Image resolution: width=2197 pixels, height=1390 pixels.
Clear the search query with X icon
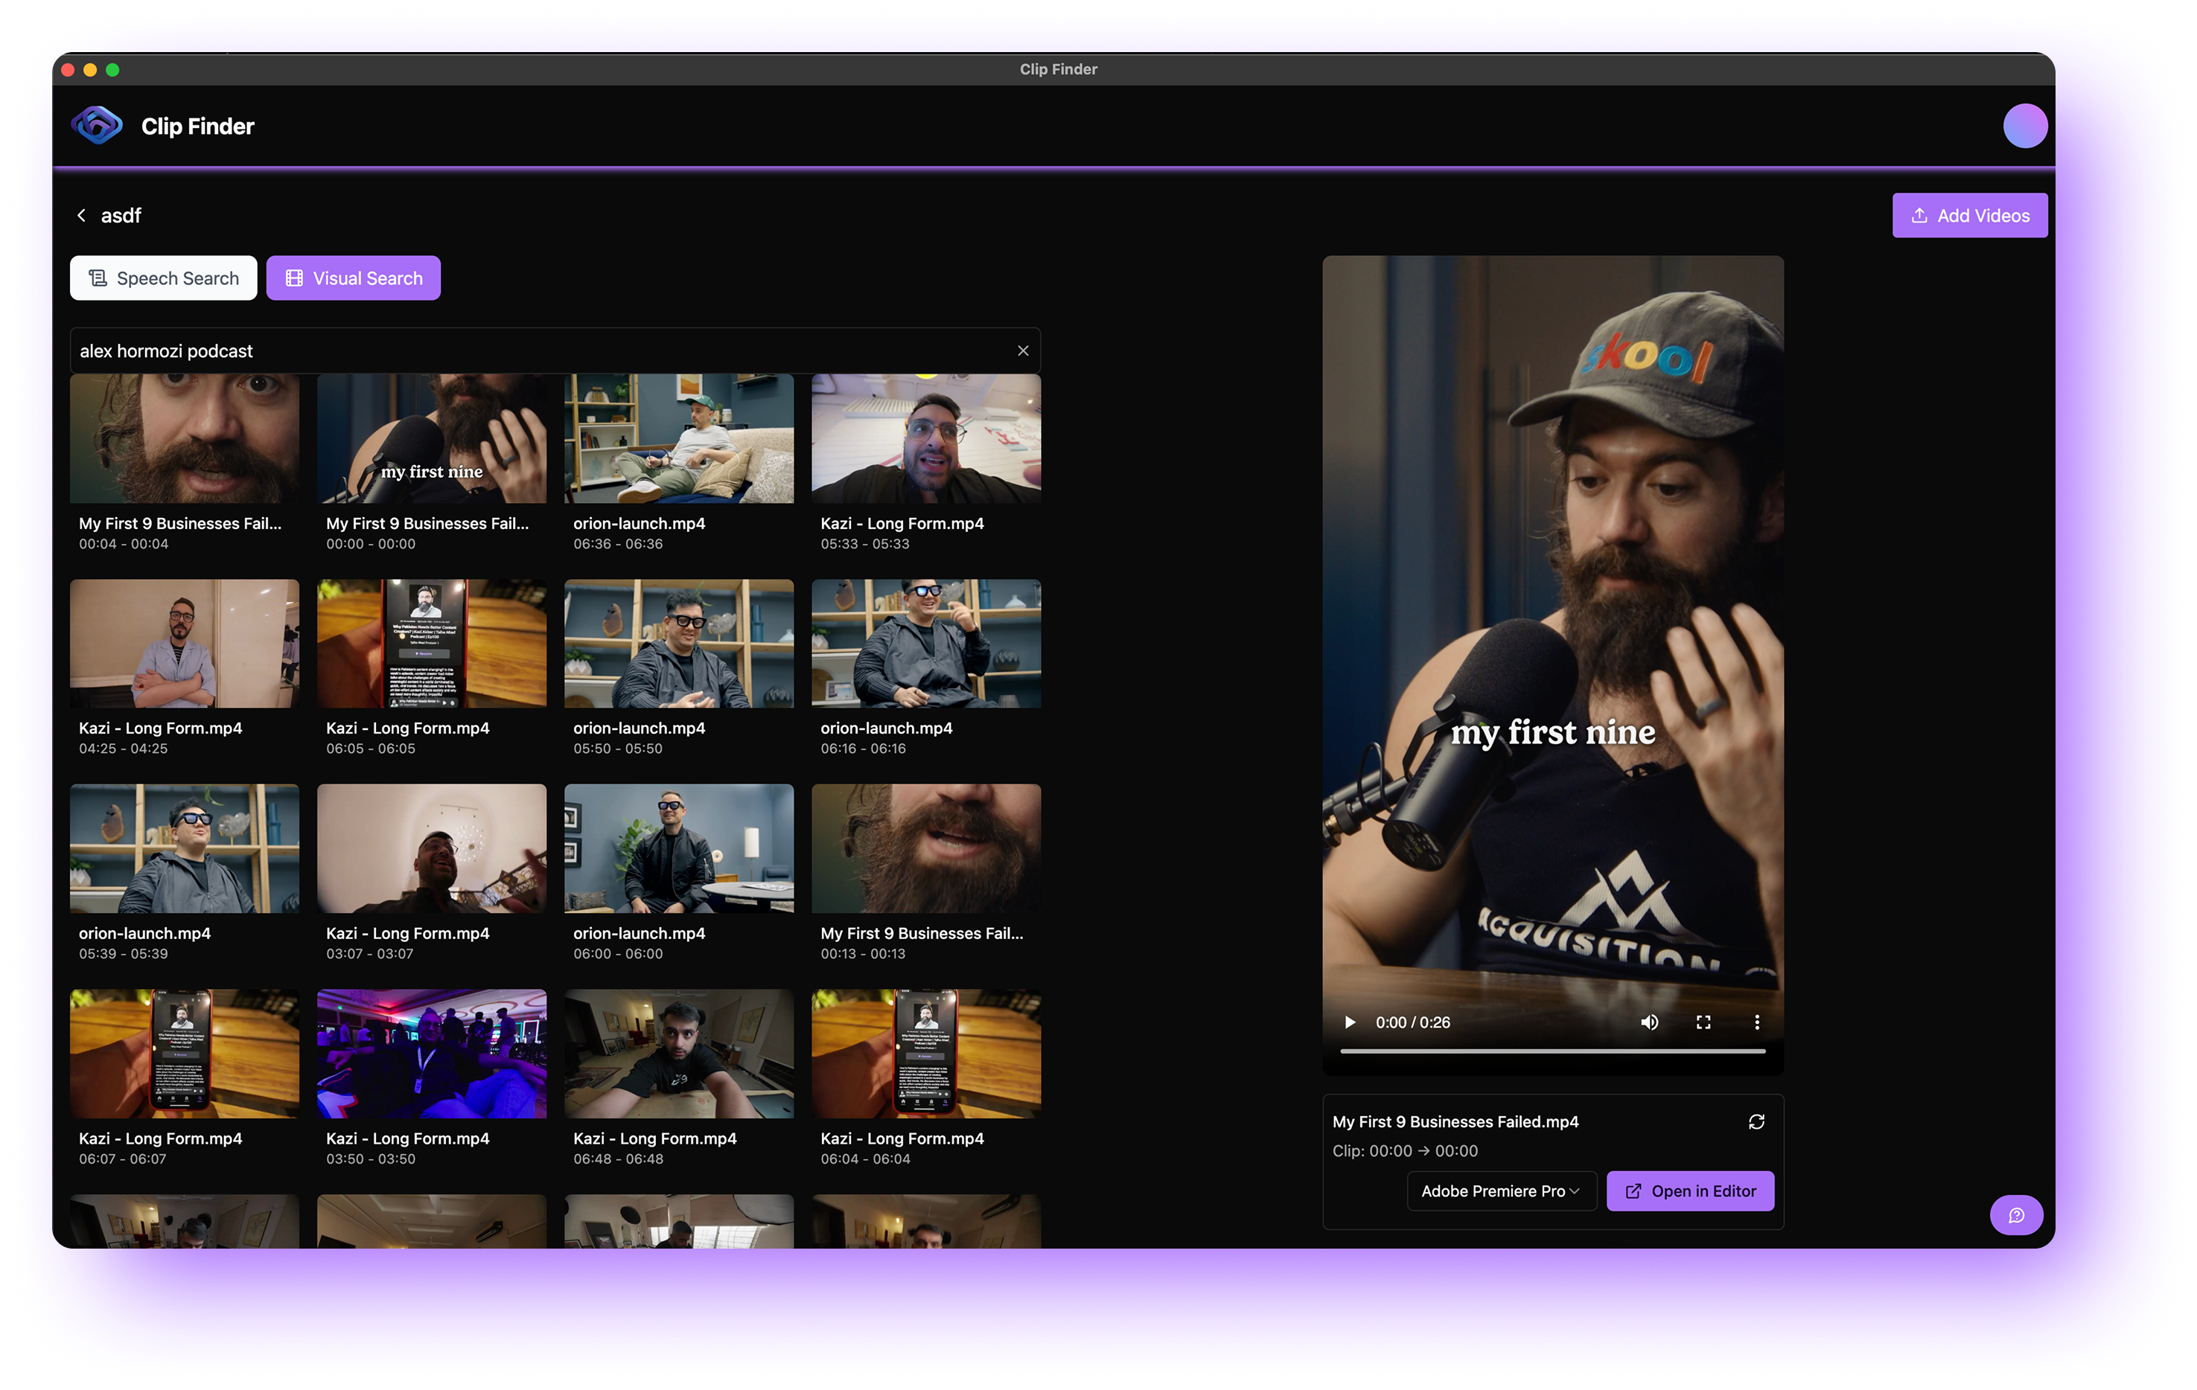[x=1023, y=350]
